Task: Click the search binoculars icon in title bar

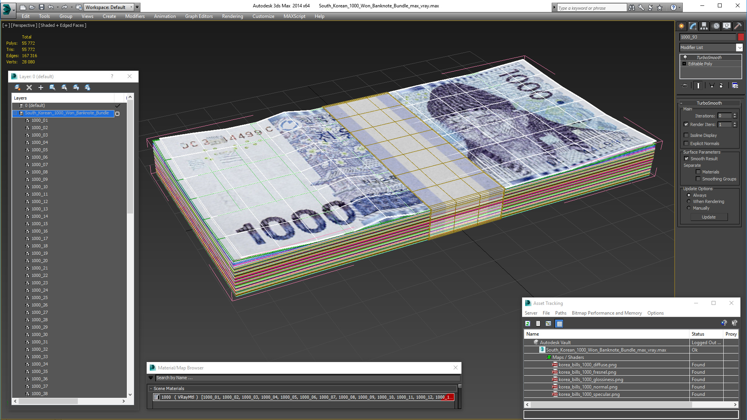Action: (632, 7)
